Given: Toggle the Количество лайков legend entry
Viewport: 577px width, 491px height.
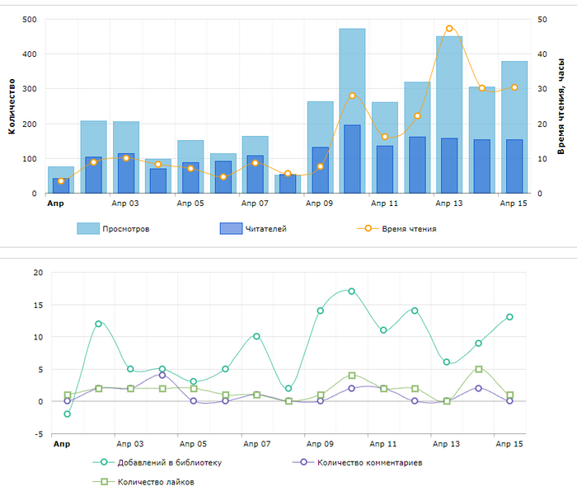Looking at the screenshot, I should [x=143, y=482].
